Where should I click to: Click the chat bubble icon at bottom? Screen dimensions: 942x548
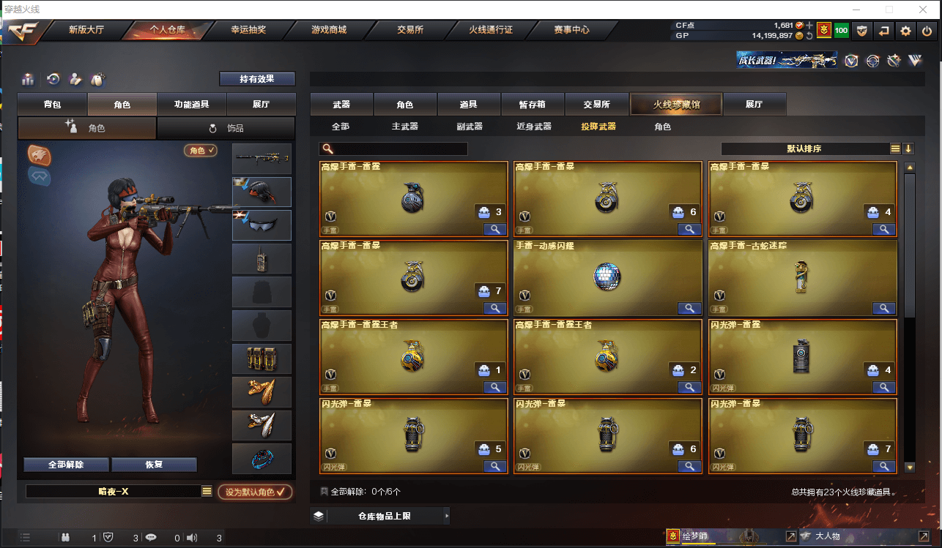151,538
